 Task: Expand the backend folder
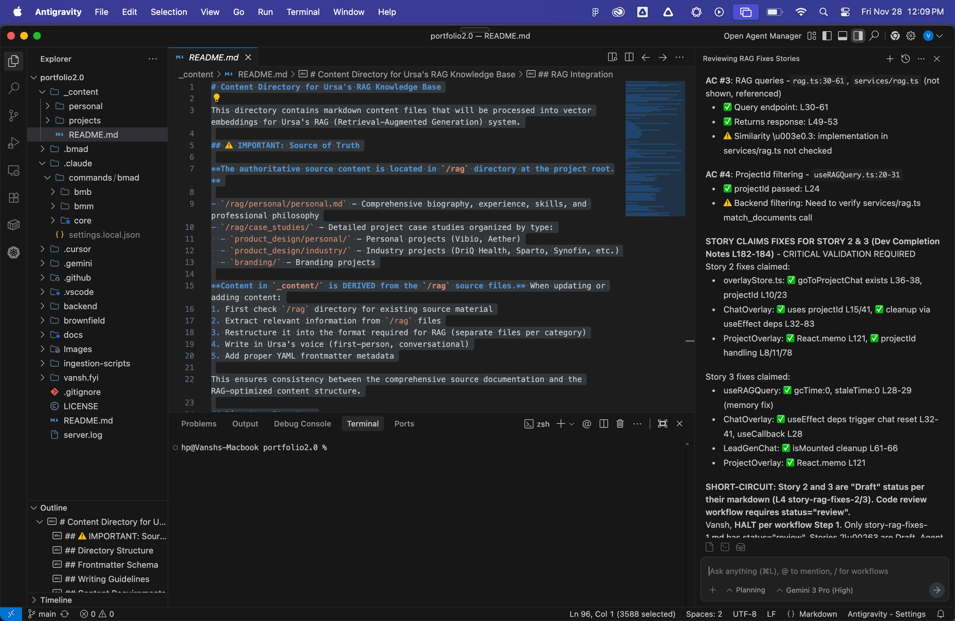[80, 306]
